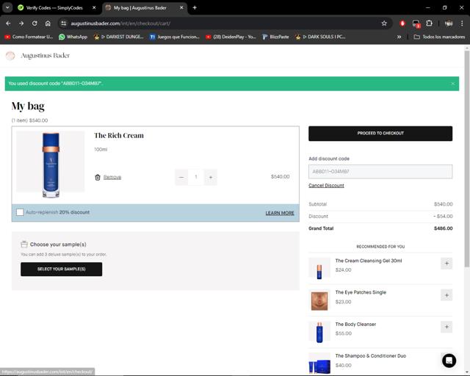Enable the Auto-replenish 20% discount checkbox
The image size is (470, 376).
(x=20, y=212)
